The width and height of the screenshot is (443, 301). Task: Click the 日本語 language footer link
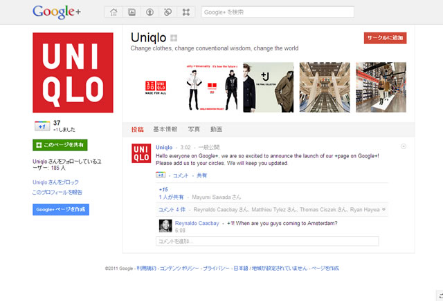tap(241, 269)
